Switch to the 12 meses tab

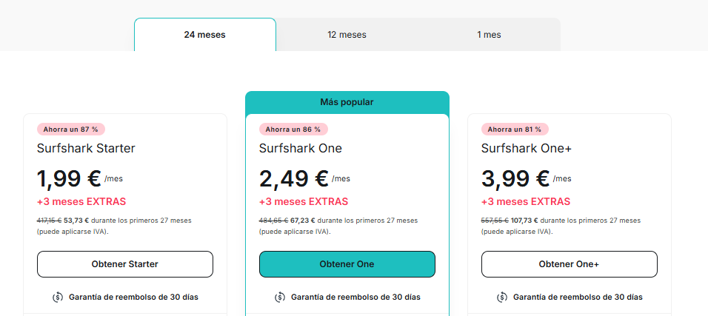[347, 35]
